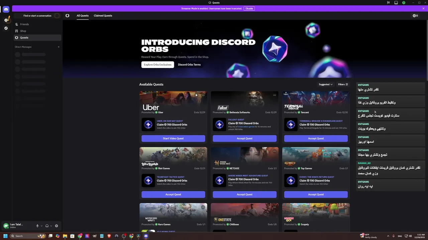Open 'these select games' link in Fallout quest
This screenshot has height=240, width=428.
246,127
